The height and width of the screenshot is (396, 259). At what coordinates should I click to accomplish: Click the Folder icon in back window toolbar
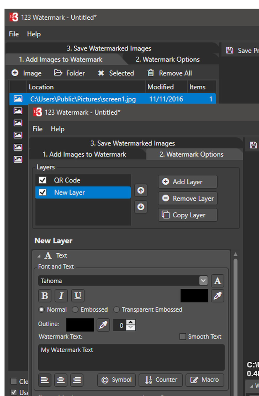(x=58, y=73)
